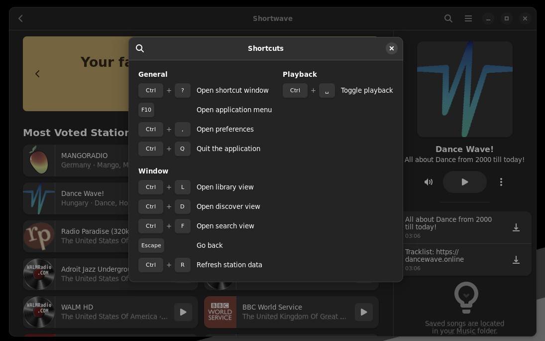Viewport: 545px width, 341px height.
Task: Click the 'Playback' section heading
Action: [x=300, y=74]
